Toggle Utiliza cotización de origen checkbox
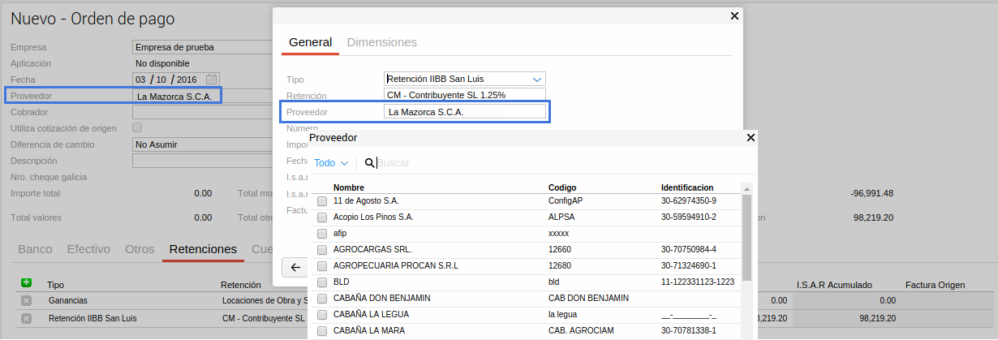The height and width of the screenshot is (340, 998). tap(137, 127)
